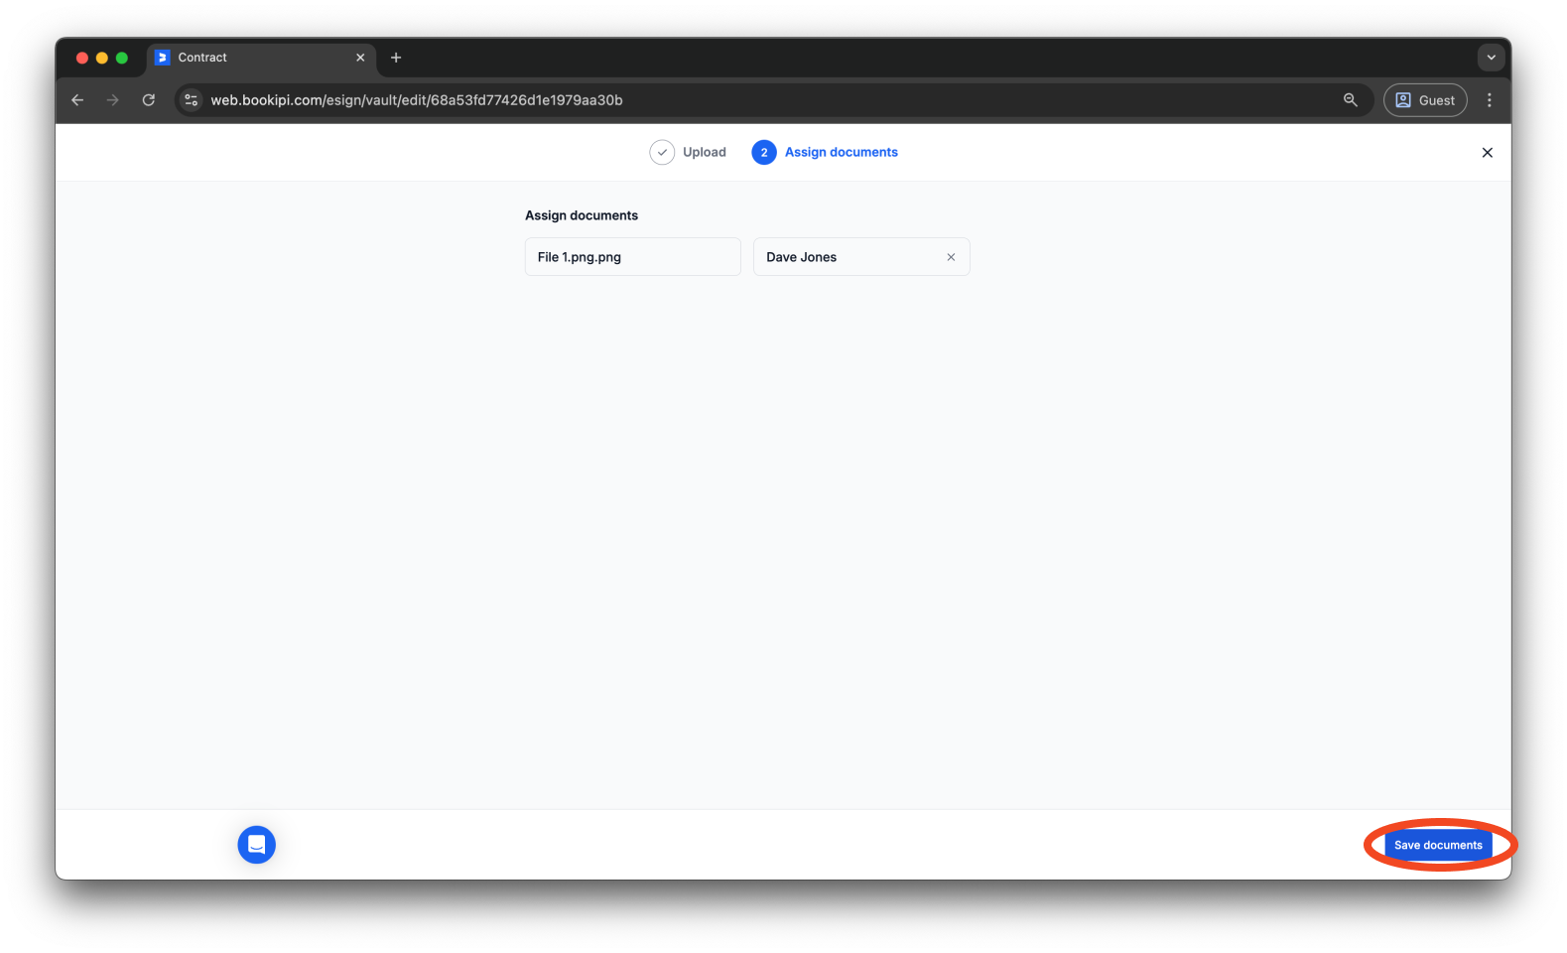
Task: Click the completed Upload checkmark circle
Action: click(x=662, y=152)
